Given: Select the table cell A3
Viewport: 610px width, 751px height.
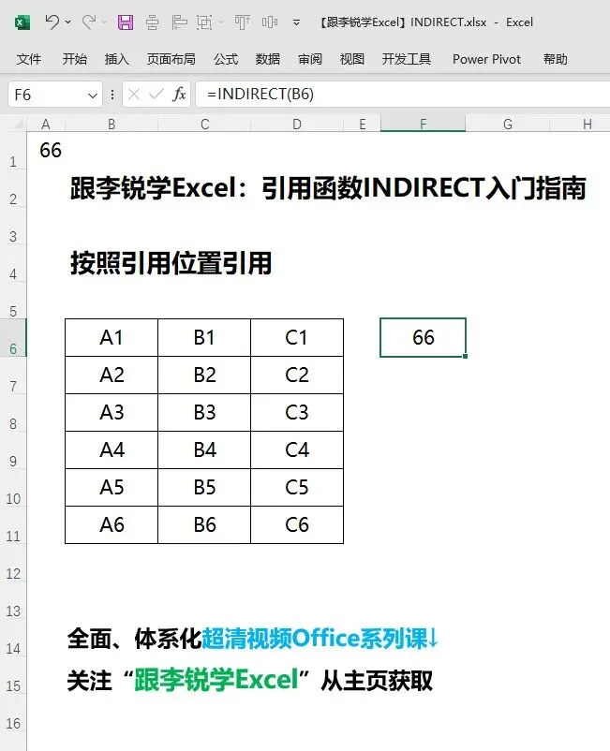Looking at the screenshot, I should coord(112,412).
